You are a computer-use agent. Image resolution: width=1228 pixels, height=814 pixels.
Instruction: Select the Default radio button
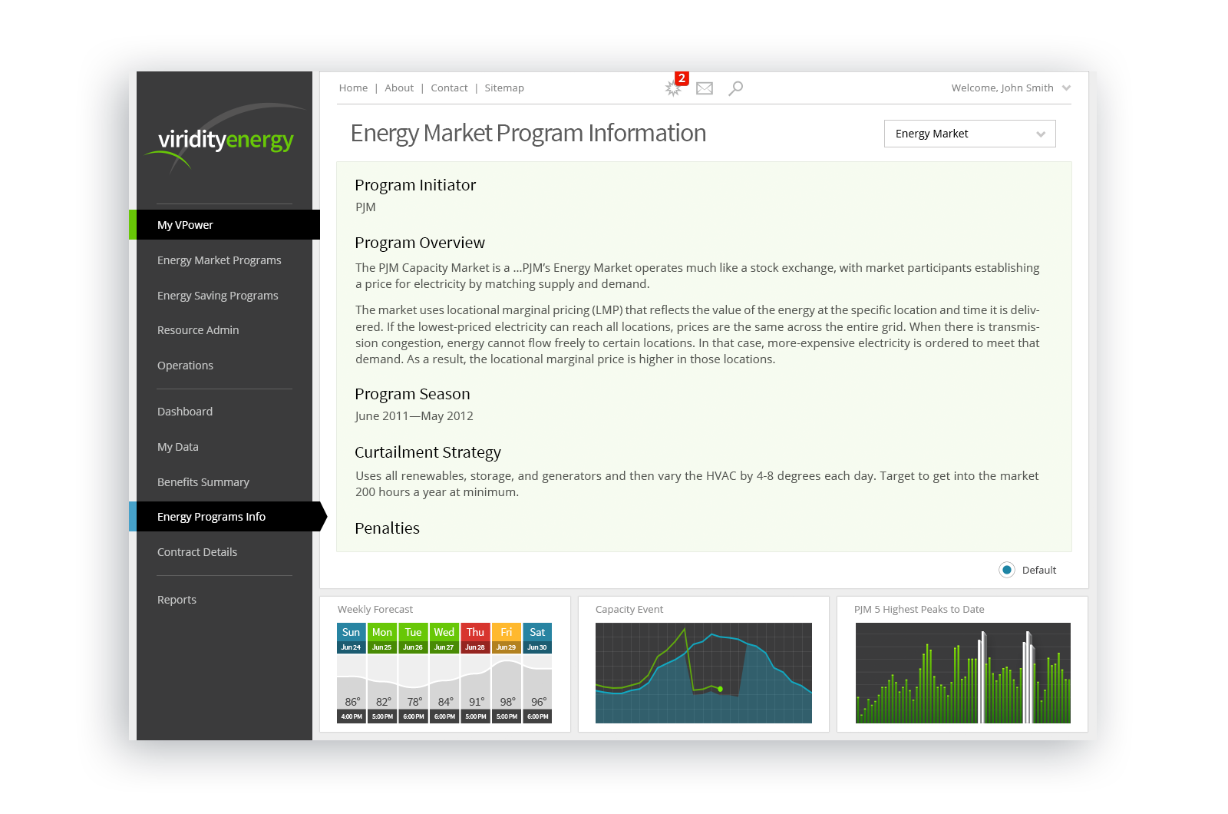[1007, 570]
